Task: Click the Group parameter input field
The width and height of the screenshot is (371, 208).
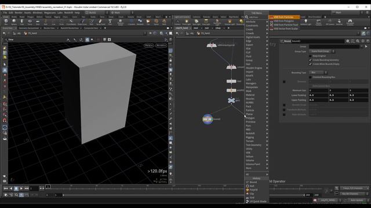Action: click(334, 46)
